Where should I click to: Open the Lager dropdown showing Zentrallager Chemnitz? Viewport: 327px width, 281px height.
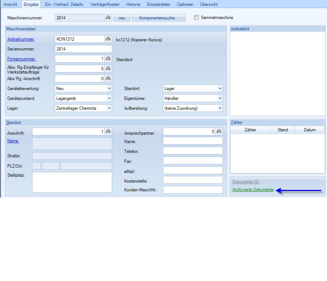coord(109,108)
